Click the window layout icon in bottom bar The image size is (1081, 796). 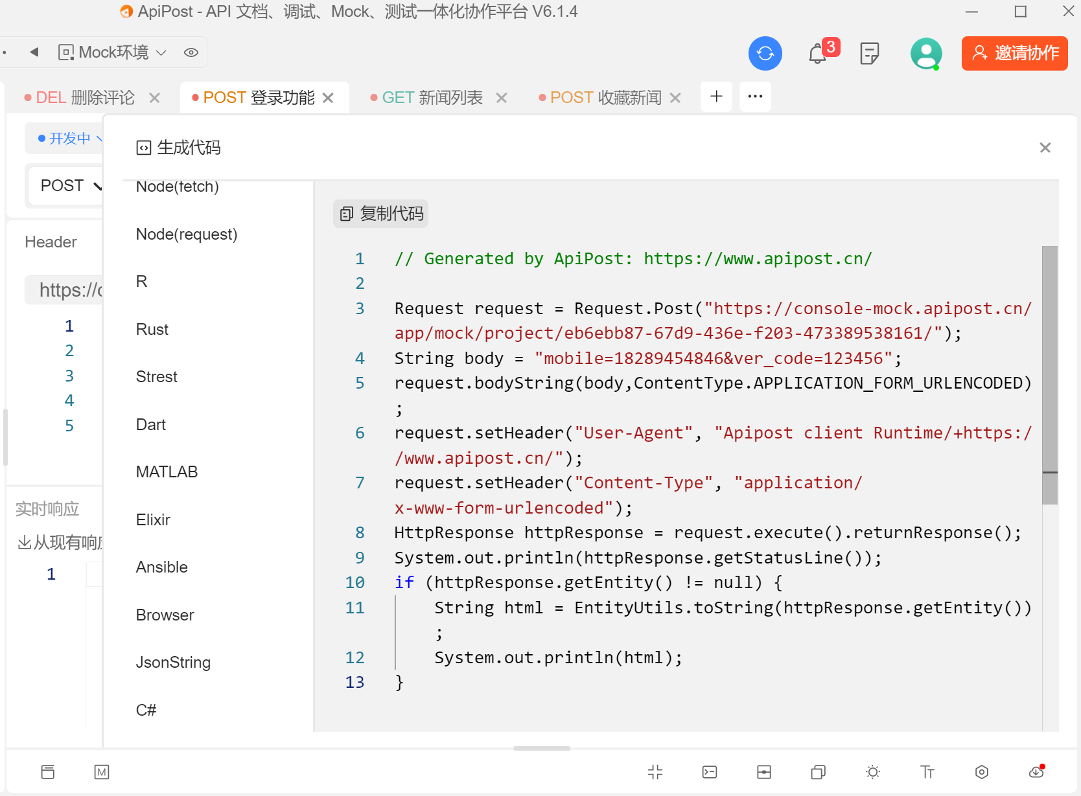click(48, 772)
